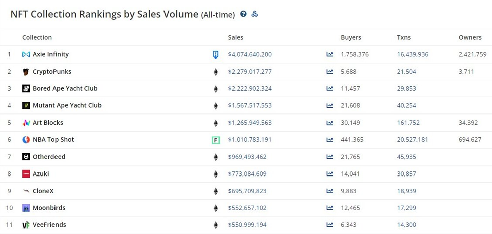
Task: Open the VeeFriends sales chart icon
Action: (x=330, y=225)
